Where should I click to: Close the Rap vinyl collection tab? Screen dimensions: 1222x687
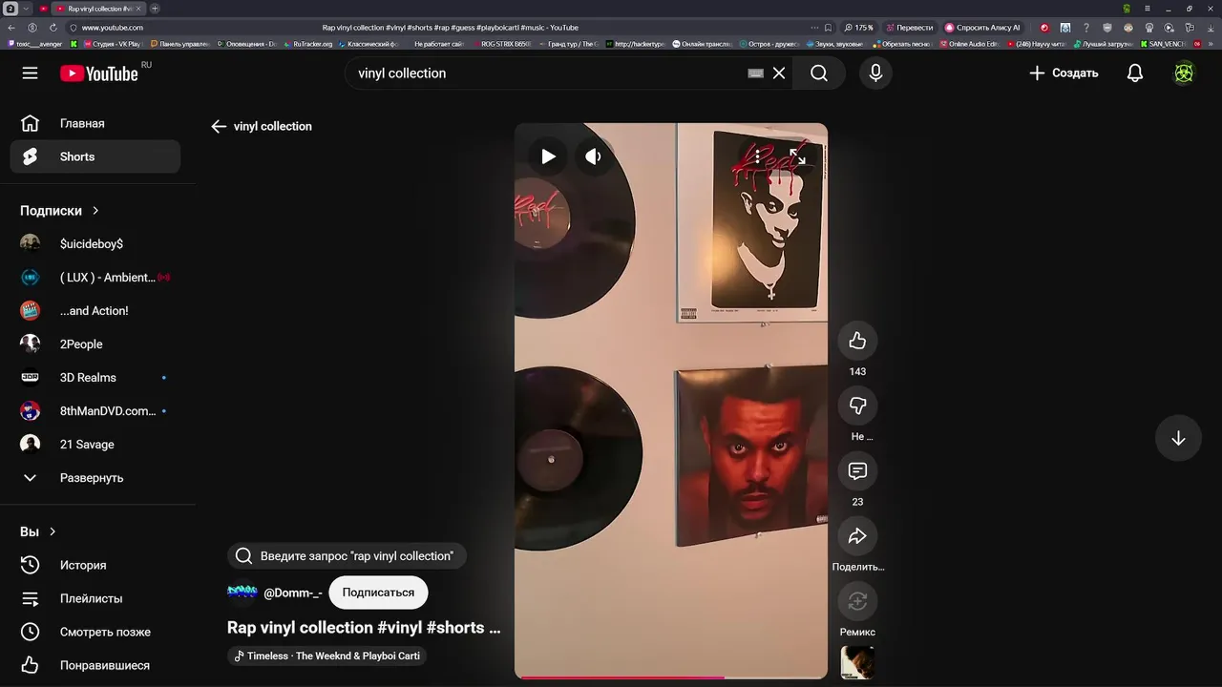click(138, 9)
